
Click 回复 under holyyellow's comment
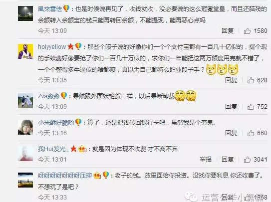tap(231, 80)
